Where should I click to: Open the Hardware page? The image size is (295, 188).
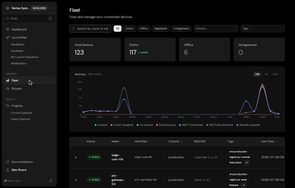(x=17, y=51)
